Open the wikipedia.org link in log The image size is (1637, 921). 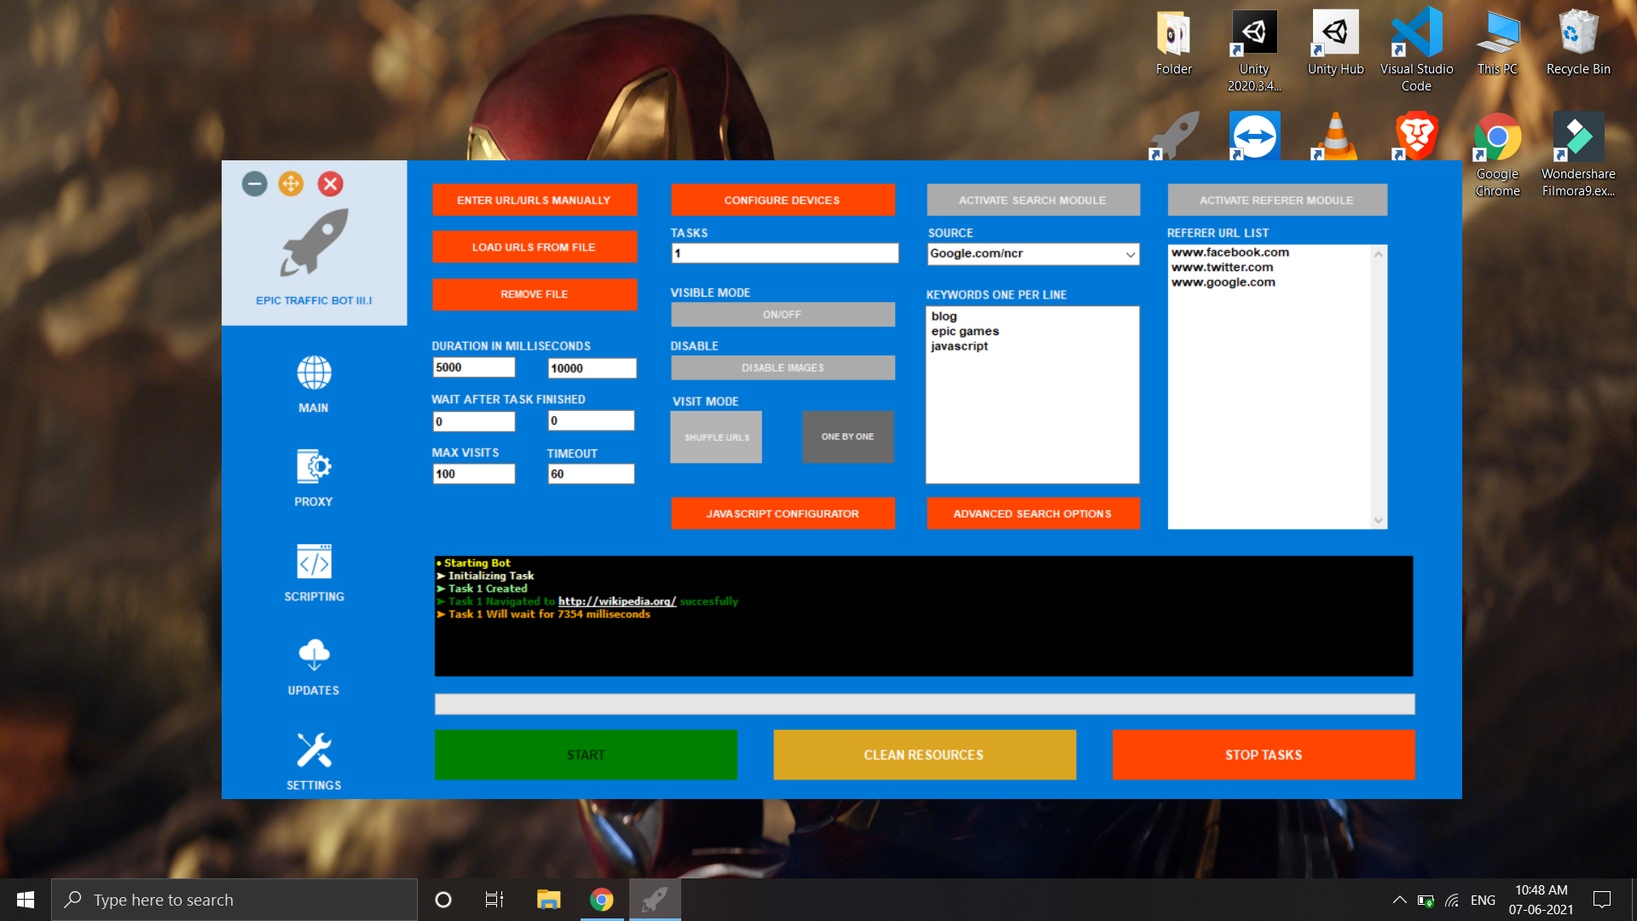click(616, 601)
